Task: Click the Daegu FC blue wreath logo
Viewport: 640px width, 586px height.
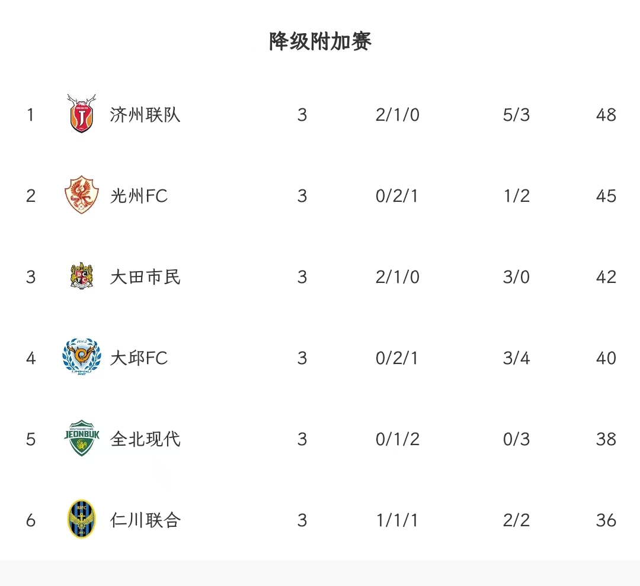Action: (82, 357)
